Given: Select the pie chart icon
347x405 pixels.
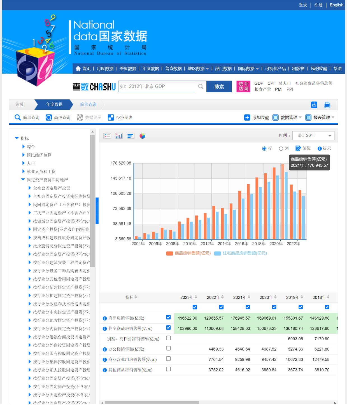Looking at the screenshot, I should (142, 136).
